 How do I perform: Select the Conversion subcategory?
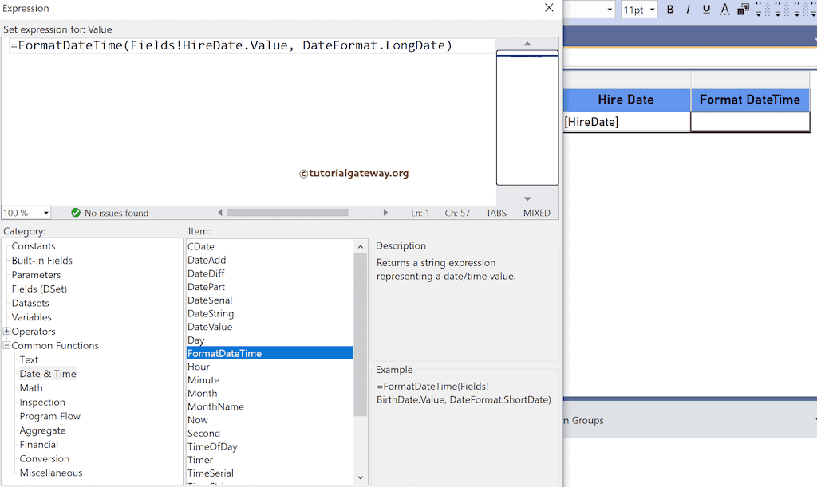(45, 458)
